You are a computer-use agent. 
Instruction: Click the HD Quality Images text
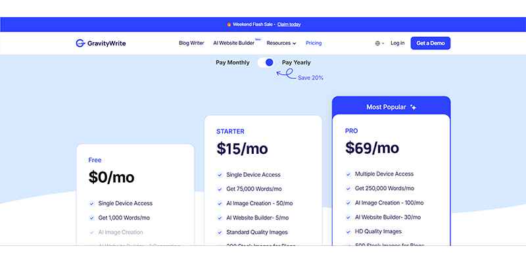pyautogui.click(x=378, y=231)
